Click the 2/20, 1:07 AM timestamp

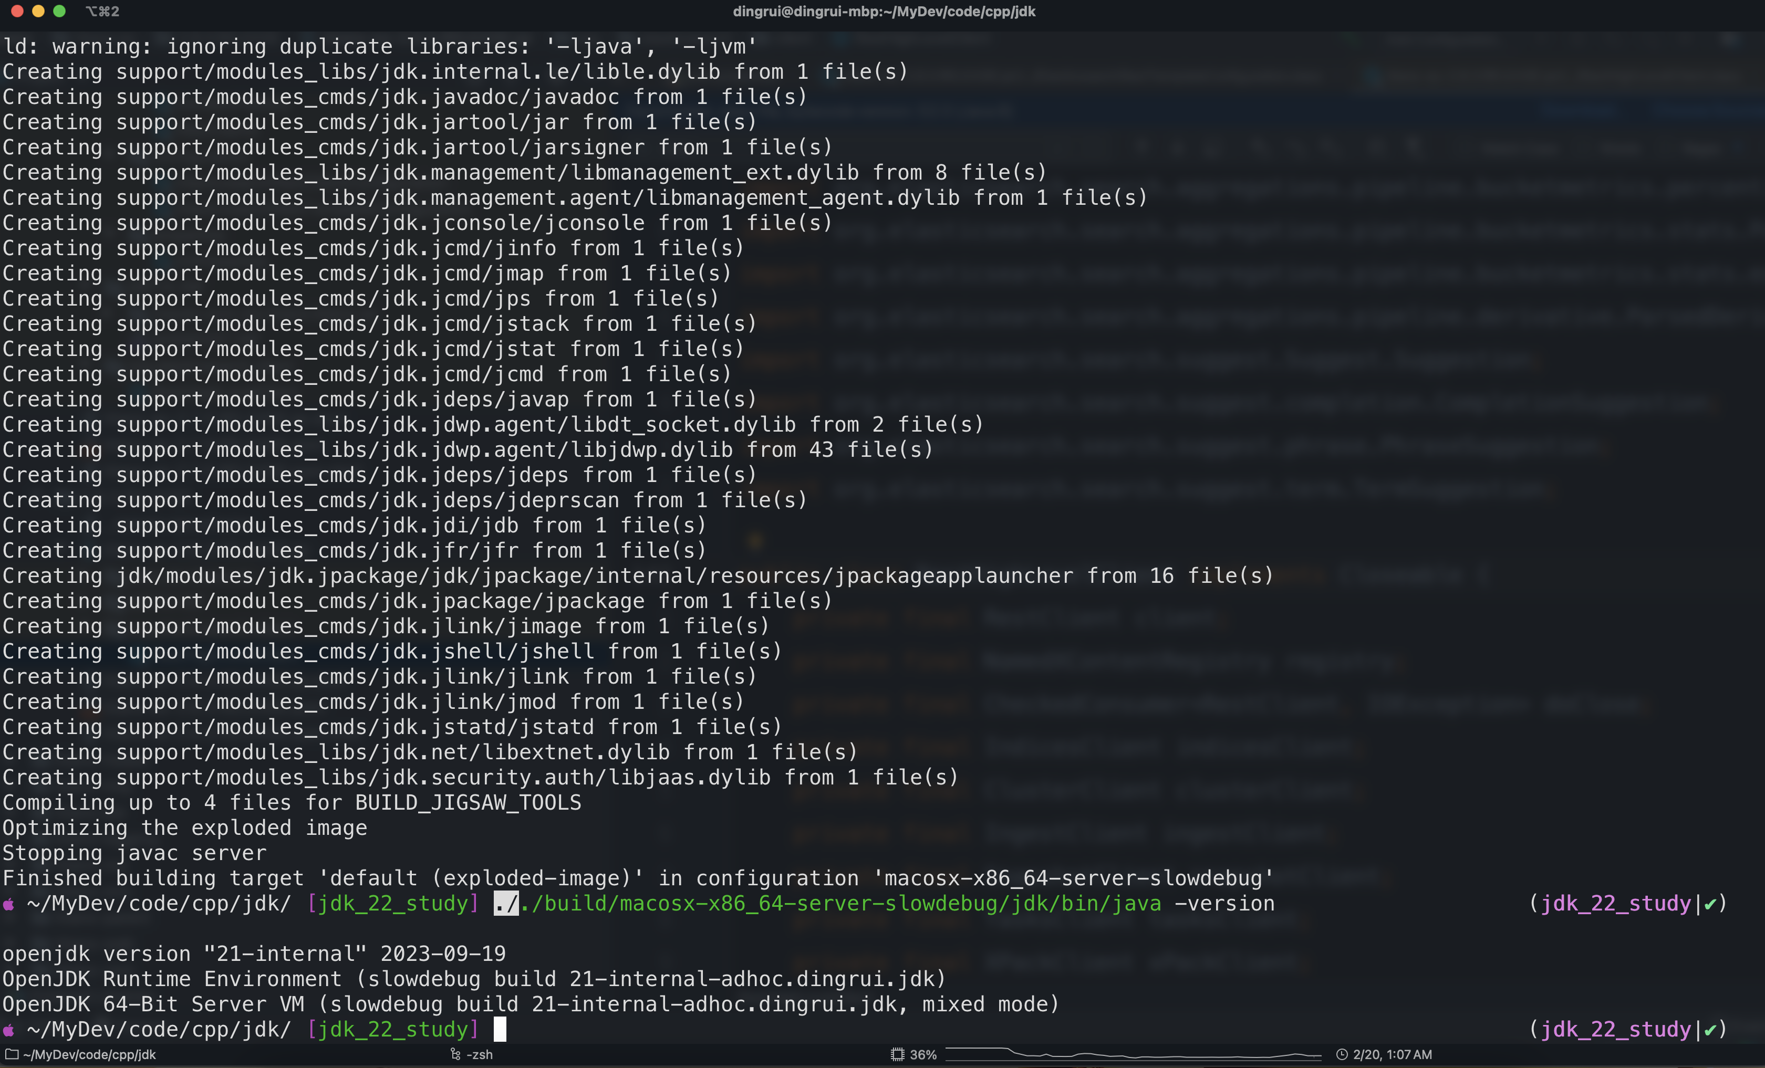tap(1392, 1054)
